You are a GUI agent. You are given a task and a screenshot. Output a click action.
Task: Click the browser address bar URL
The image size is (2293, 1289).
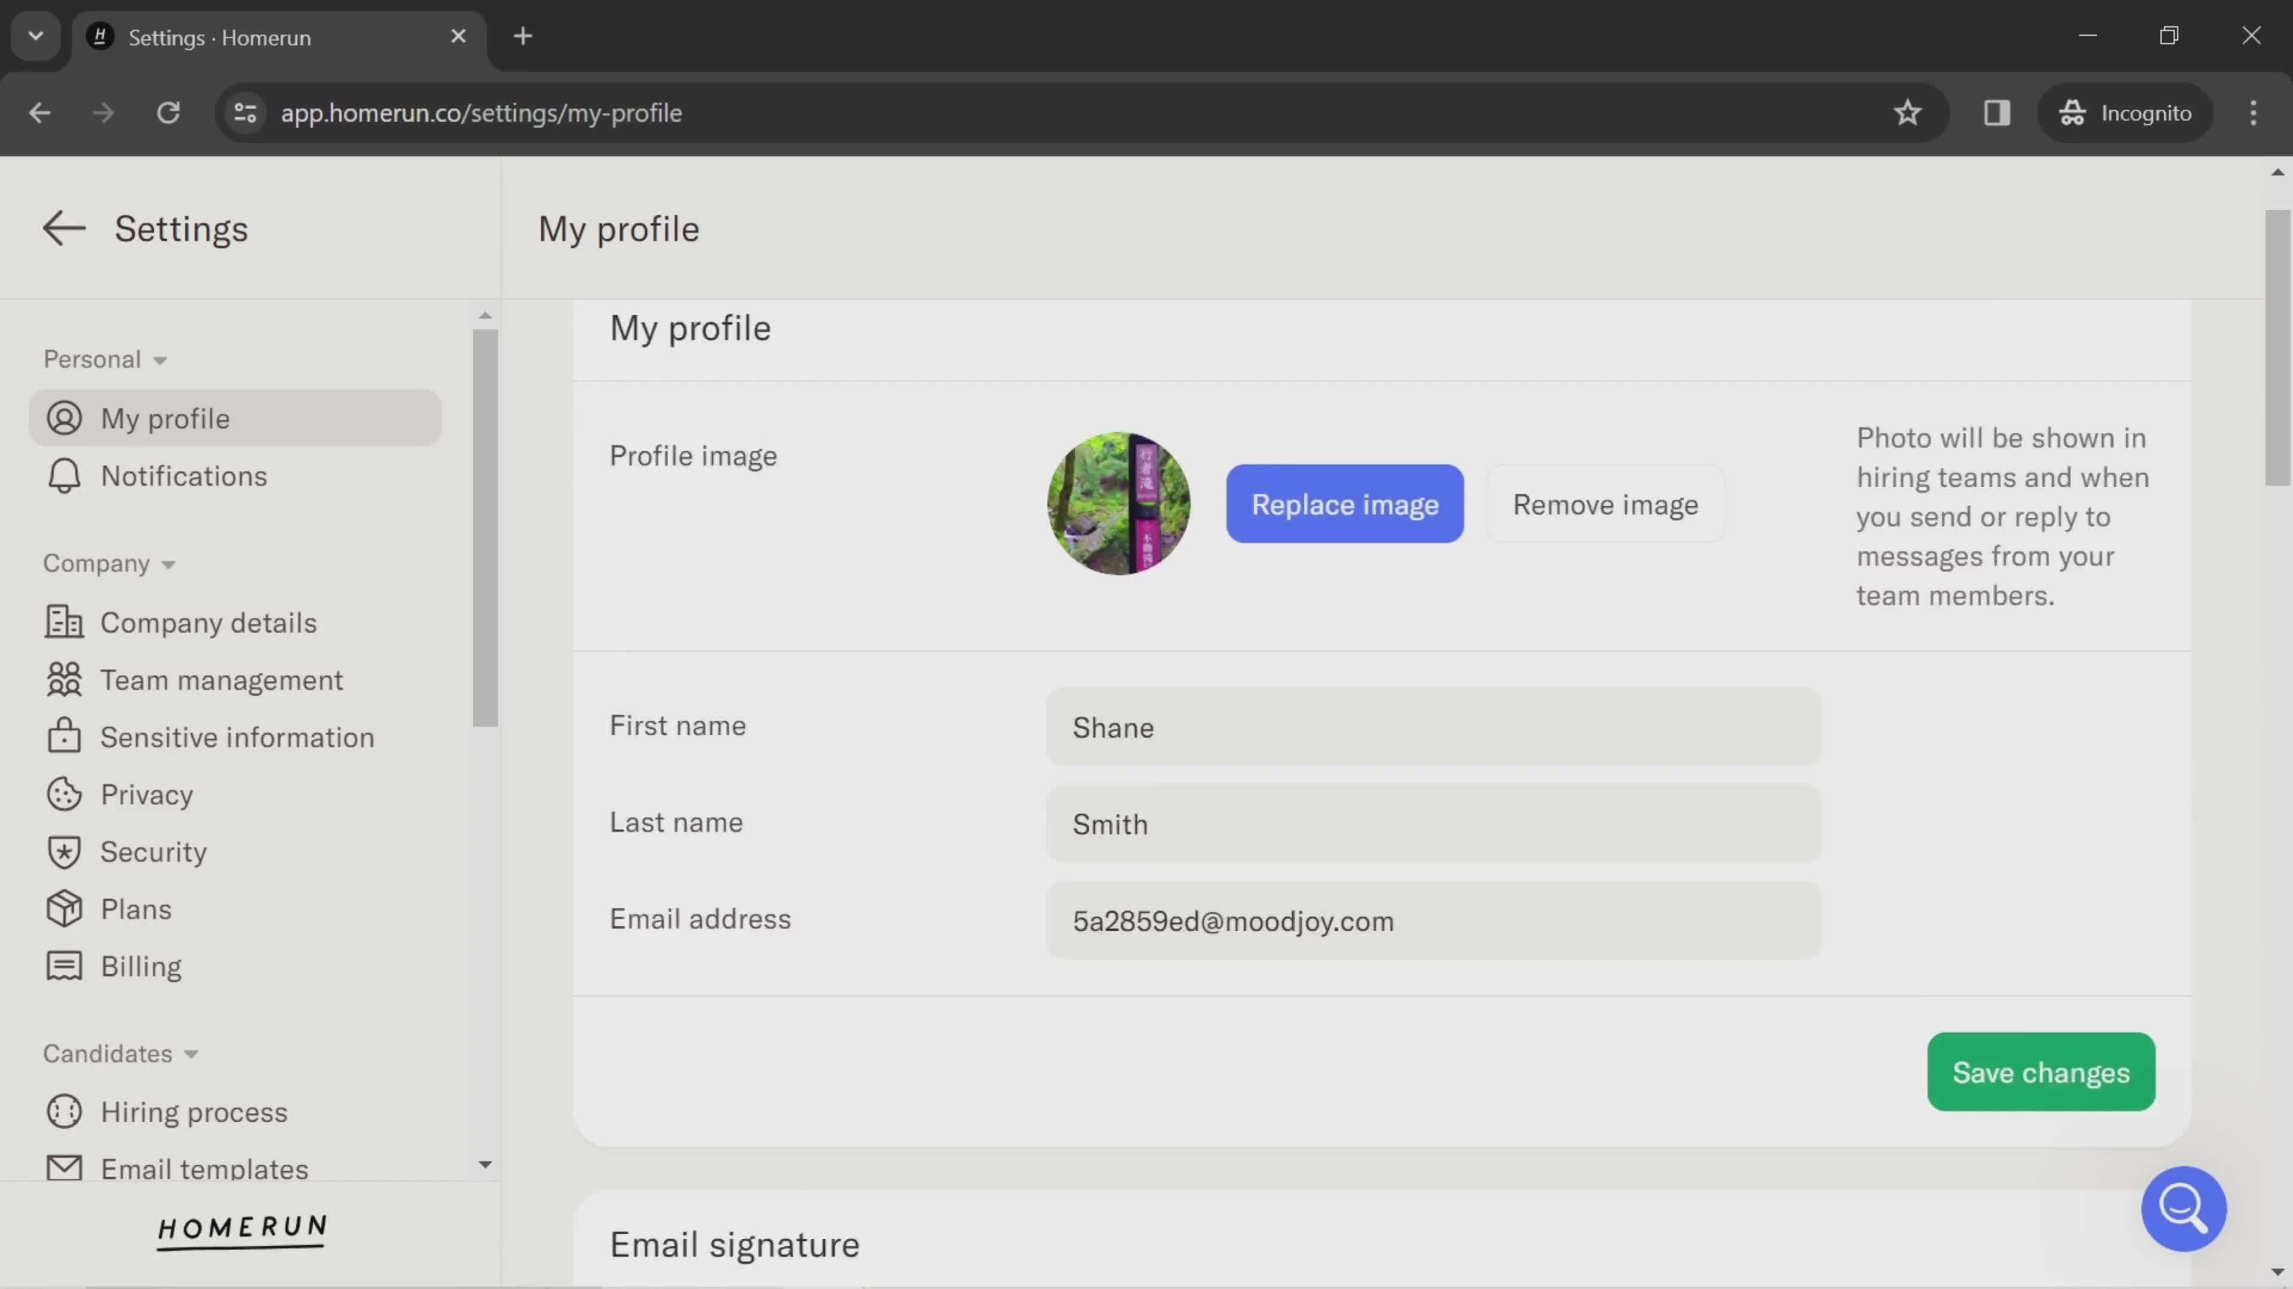click(481, 113)
